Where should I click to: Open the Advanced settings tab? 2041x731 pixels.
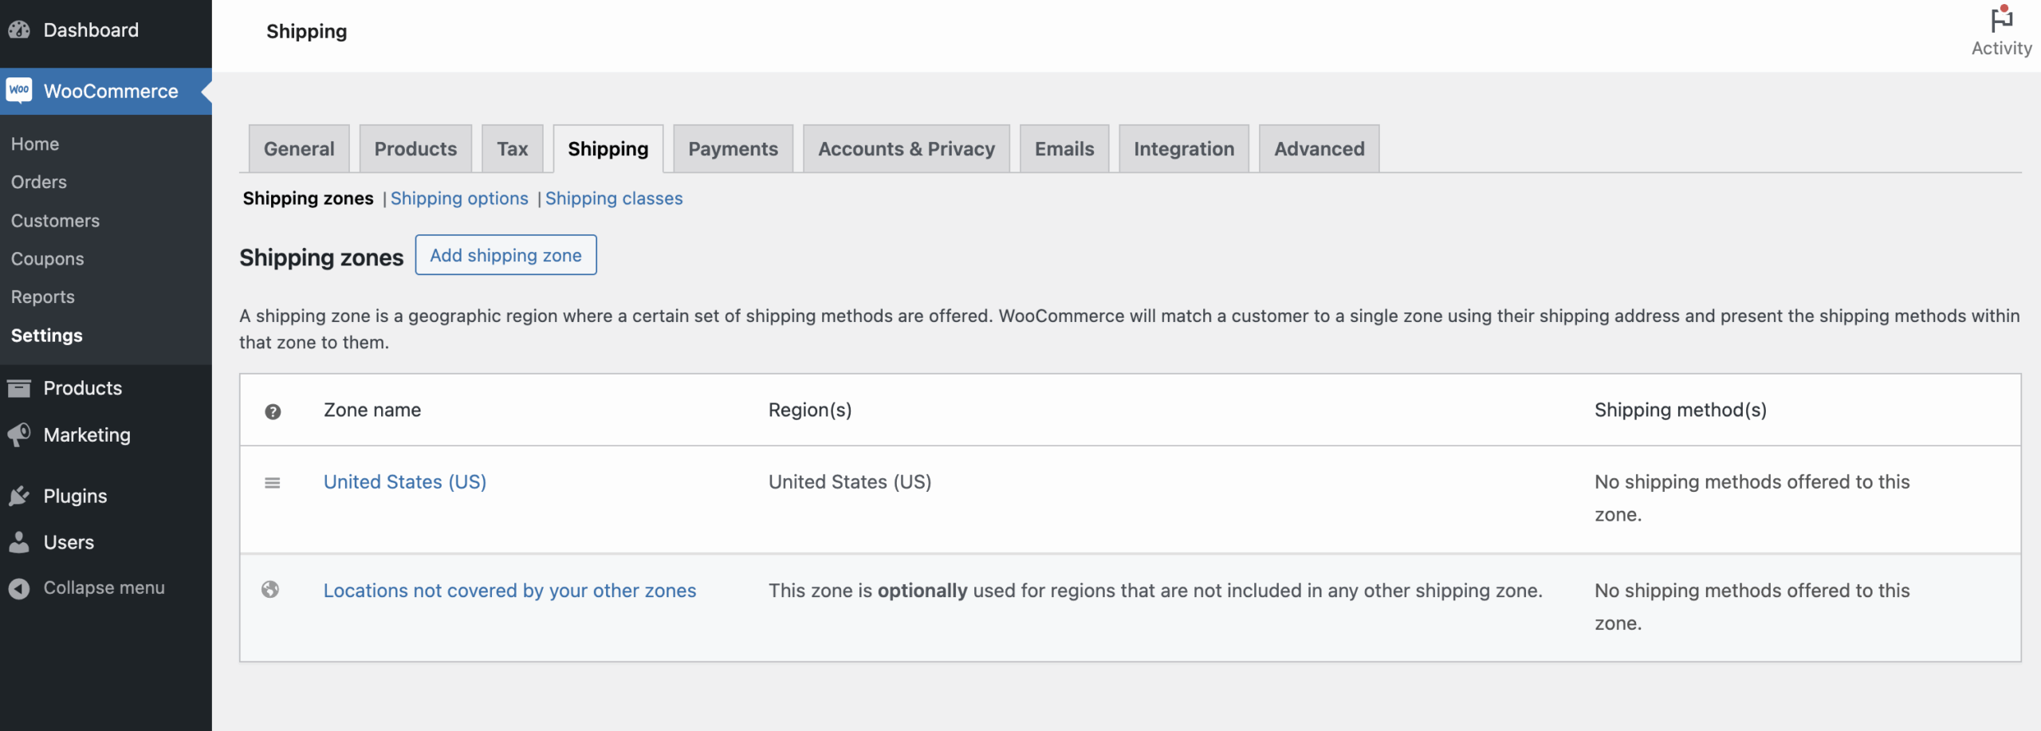tap(1319, 148)
